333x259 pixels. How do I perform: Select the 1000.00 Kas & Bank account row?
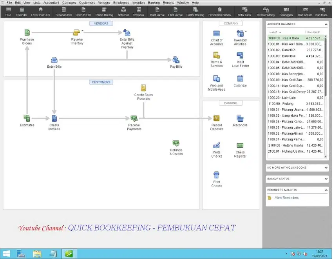(x=296, y=38)
